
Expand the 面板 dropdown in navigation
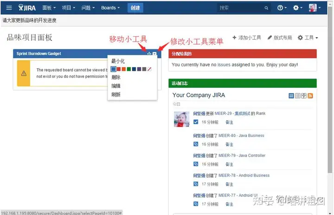pyautogui.click(x=49, y=8)
